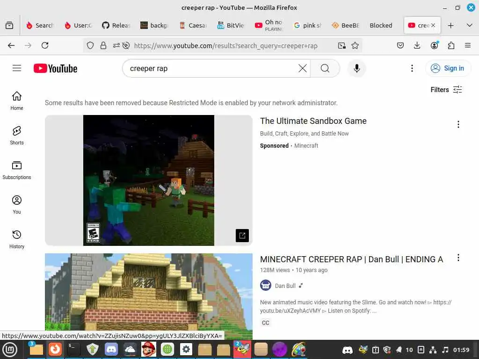Clear the search box with the X
The width and height of the screenshot is (479, 359).
[x=303, y=68]
